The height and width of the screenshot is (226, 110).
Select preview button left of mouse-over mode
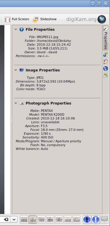point(68,220)
